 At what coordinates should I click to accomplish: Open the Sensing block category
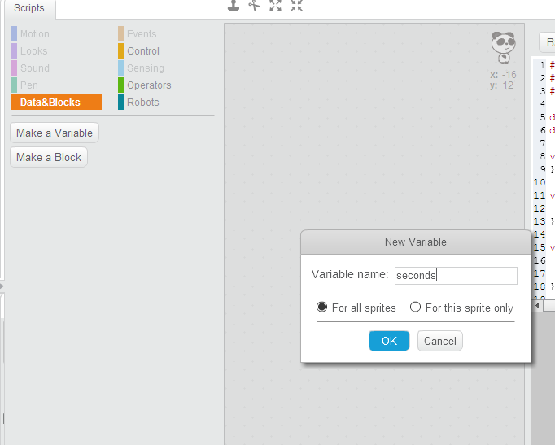[142, 68]
